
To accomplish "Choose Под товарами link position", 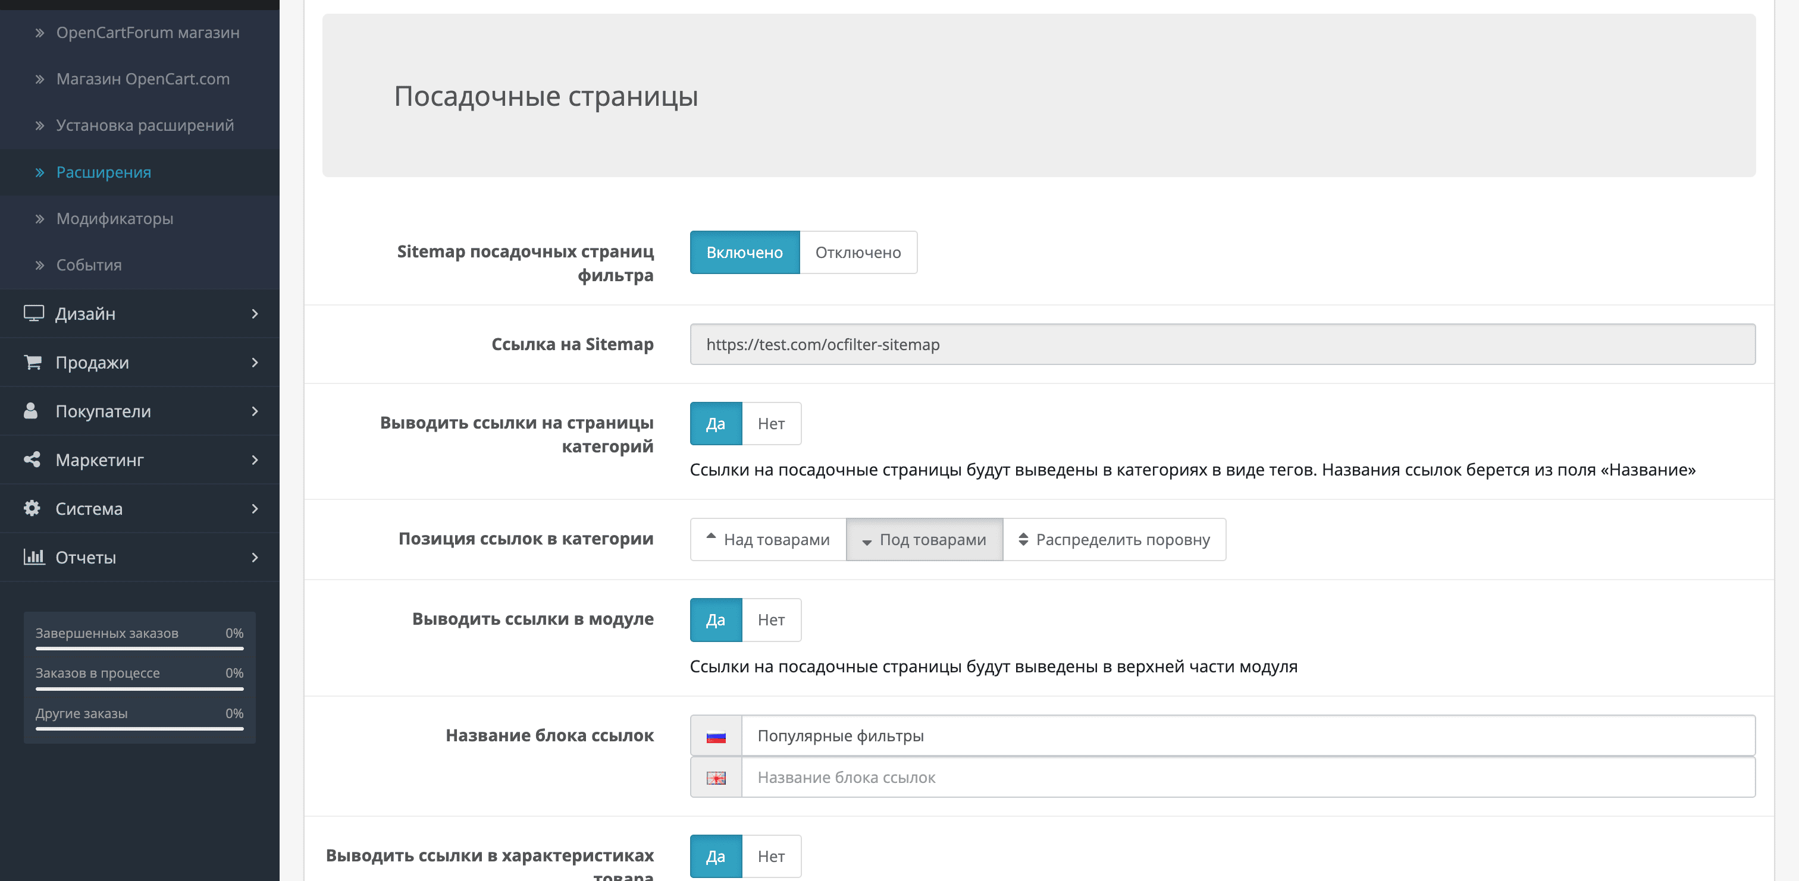I will [924, 539].
